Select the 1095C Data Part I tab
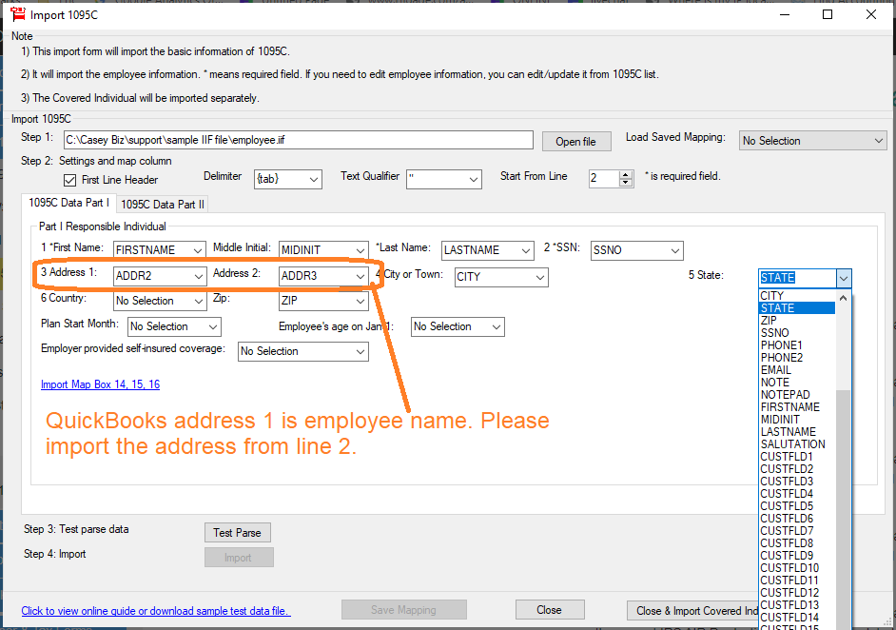The image size is (896, 630). pos(68,203)
